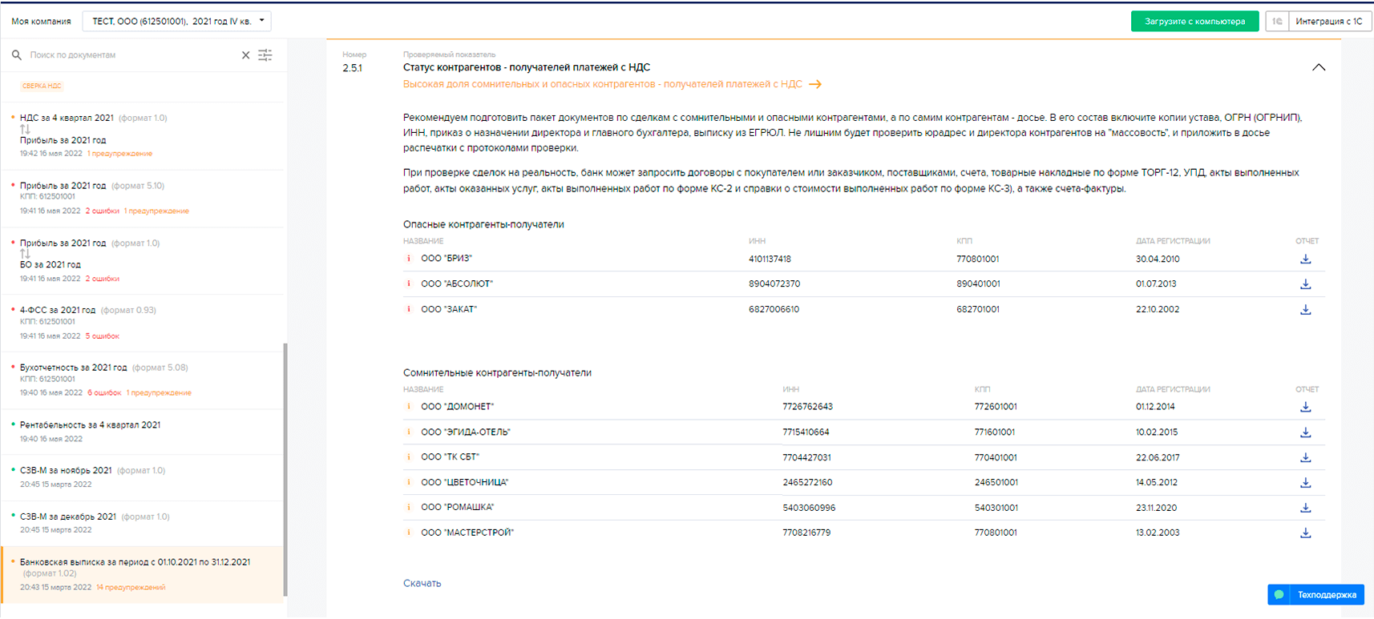Viewport: 1374px width, 619px height.
Task: Click the magnifying glass search icon
Action: coord(17,55)
